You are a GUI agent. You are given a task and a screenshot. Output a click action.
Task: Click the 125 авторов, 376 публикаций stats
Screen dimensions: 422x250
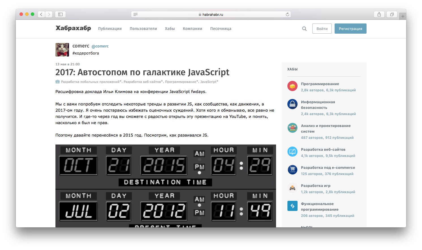pyautogui.click(x=327, y=174)
